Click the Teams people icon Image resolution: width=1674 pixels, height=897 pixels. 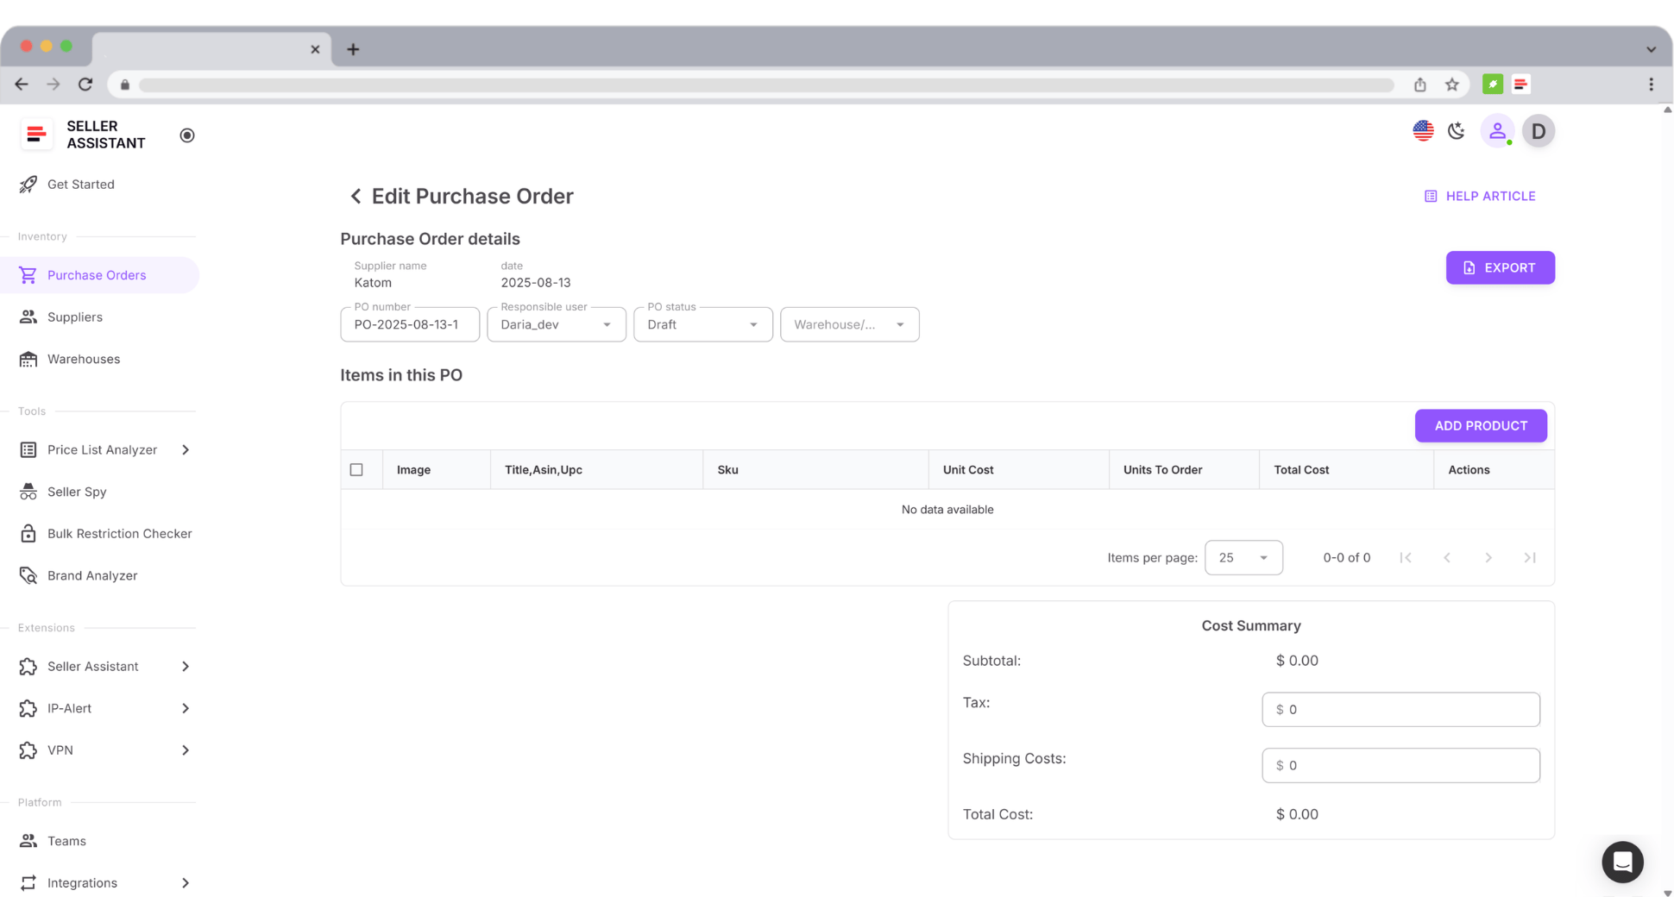point(28,841)
